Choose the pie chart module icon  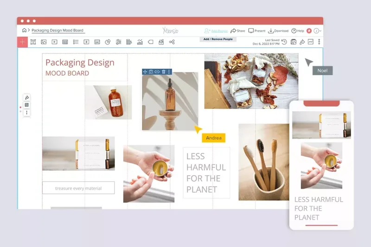click(x=108, y=42)
